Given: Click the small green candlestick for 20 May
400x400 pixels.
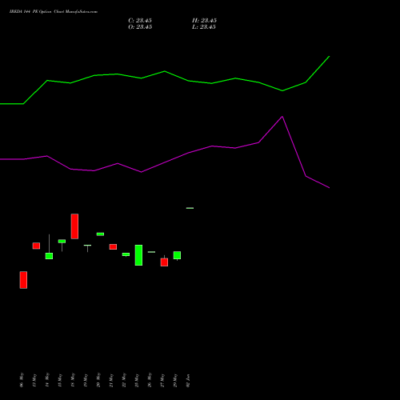Looking at the screenshot, I should [x=100, y=234].
